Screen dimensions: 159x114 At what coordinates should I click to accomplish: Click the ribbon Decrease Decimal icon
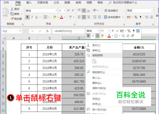coord(151,17)
